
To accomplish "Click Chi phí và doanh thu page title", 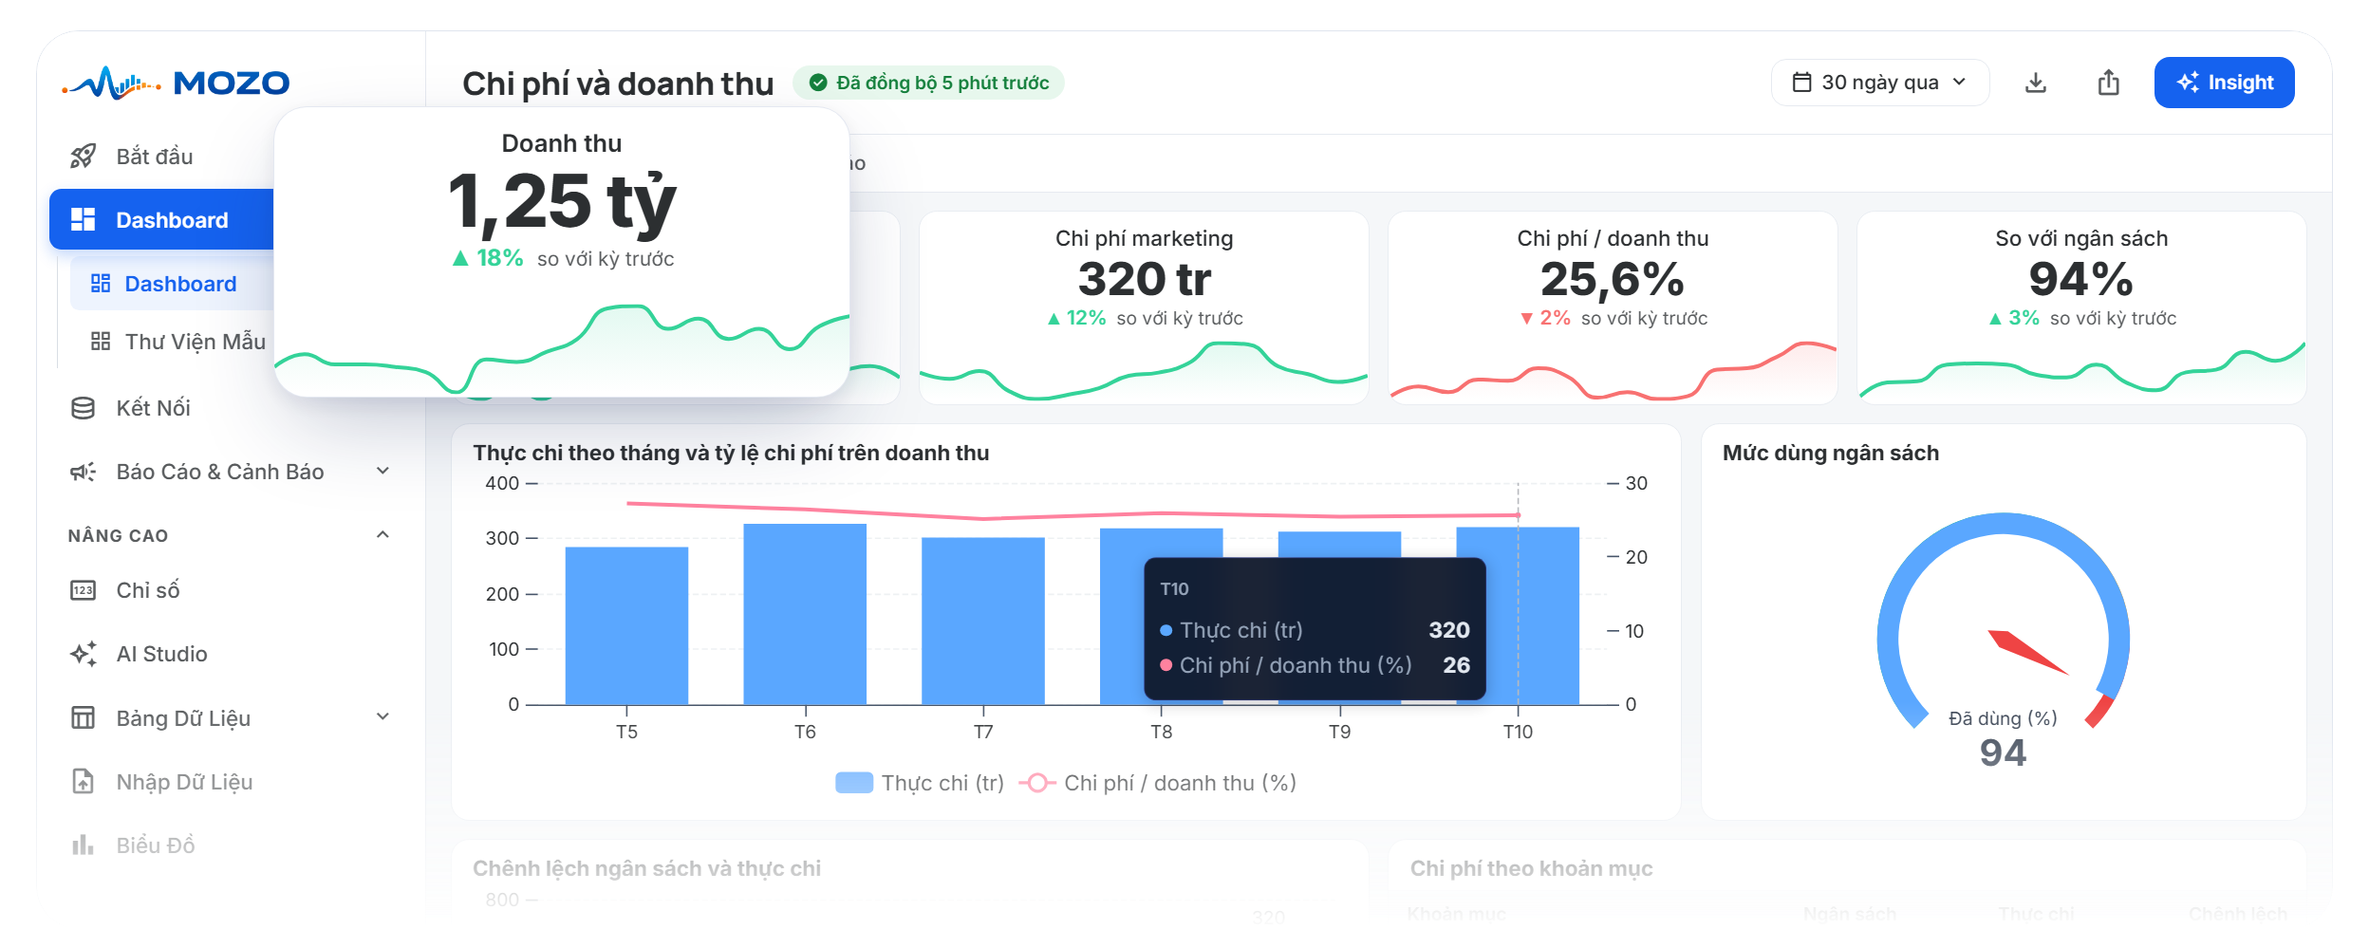I will click(618, 84).
